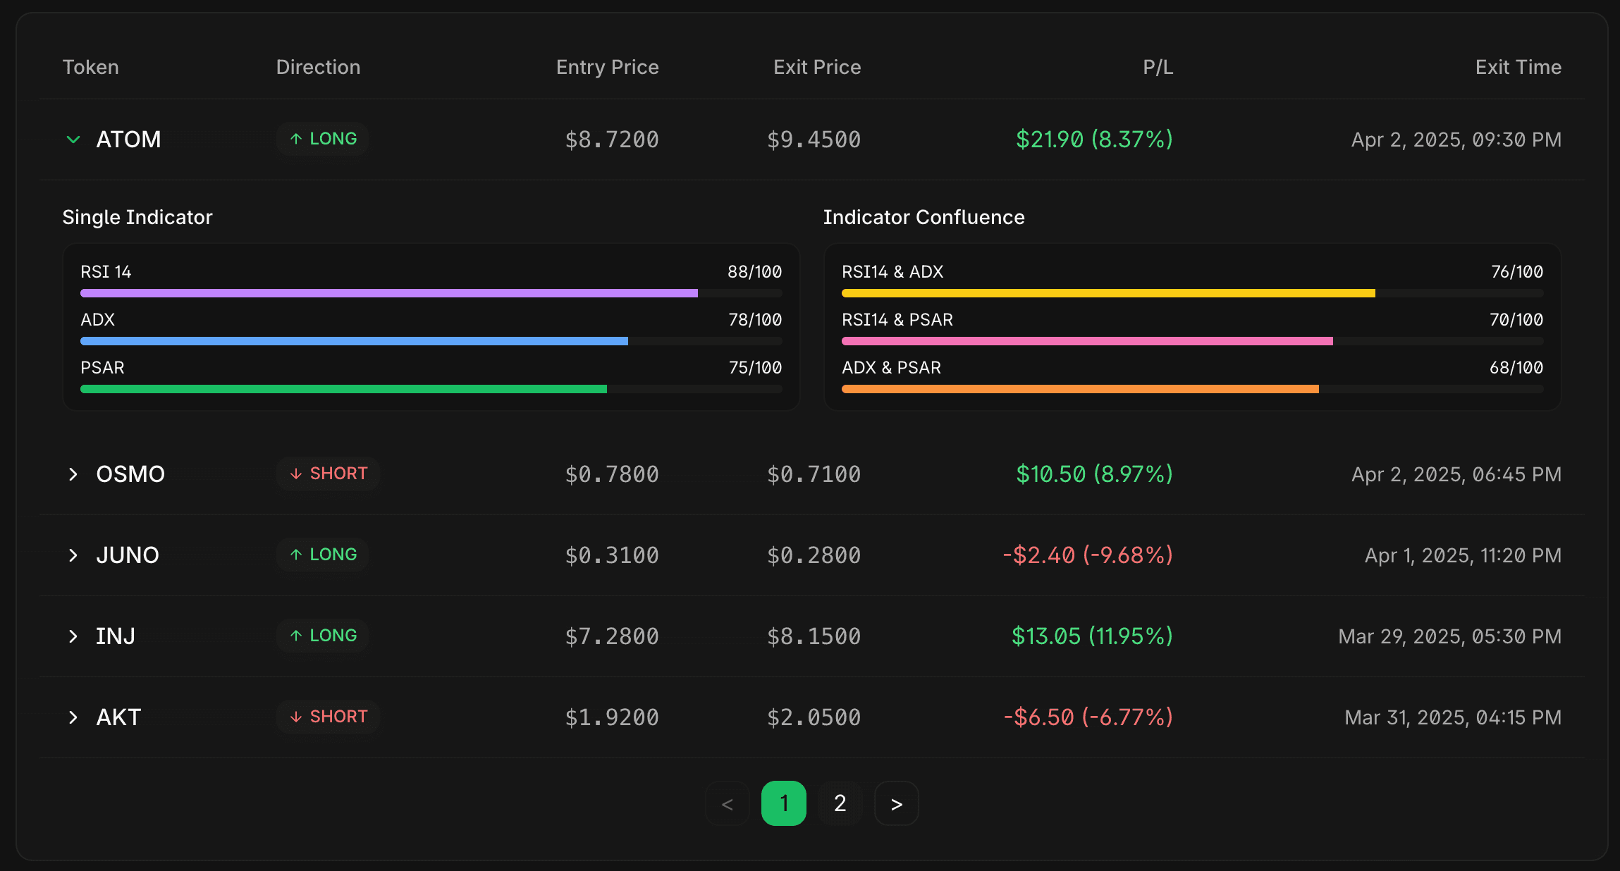1620x871 pixels.
Task: Click the ADX score 78/100
Action: point(755,320)
